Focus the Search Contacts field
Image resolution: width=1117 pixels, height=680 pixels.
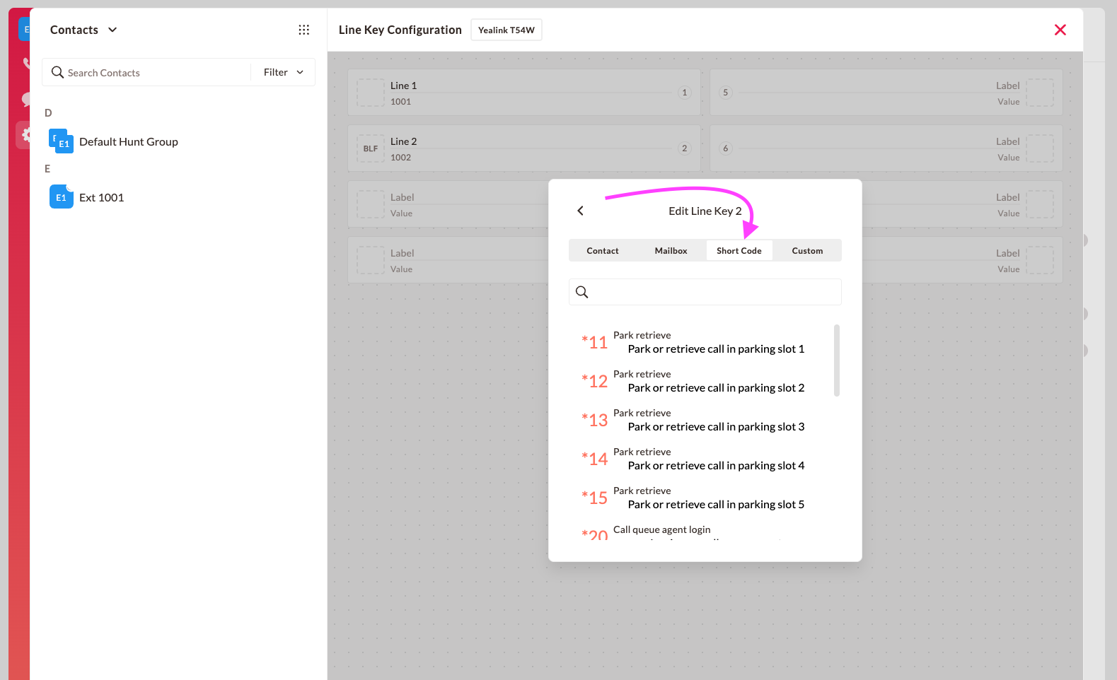click(x=146, y=72)
